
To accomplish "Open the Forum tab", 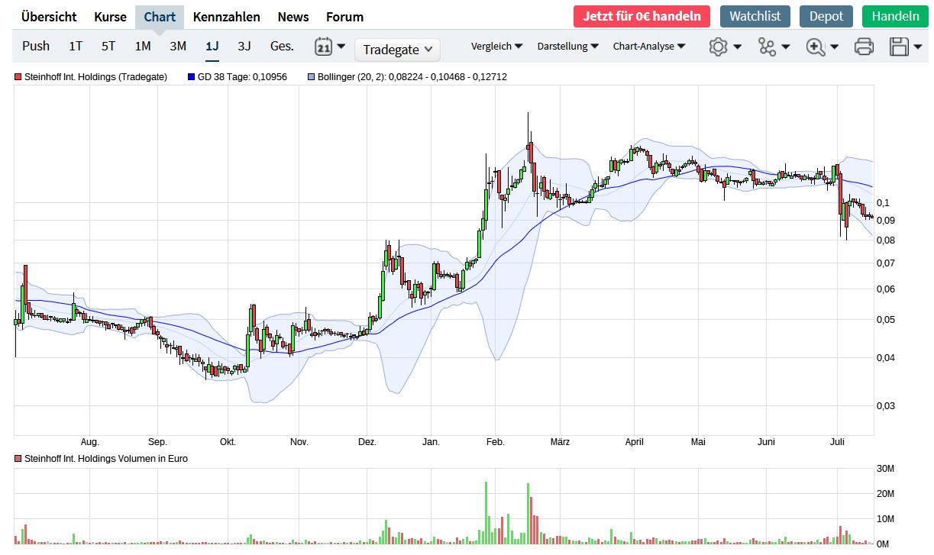I will [344, 16].
